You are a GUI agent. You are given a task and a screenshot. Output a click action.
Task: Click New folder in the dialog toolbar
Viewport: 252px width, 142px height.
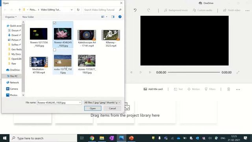pos(28,17)
